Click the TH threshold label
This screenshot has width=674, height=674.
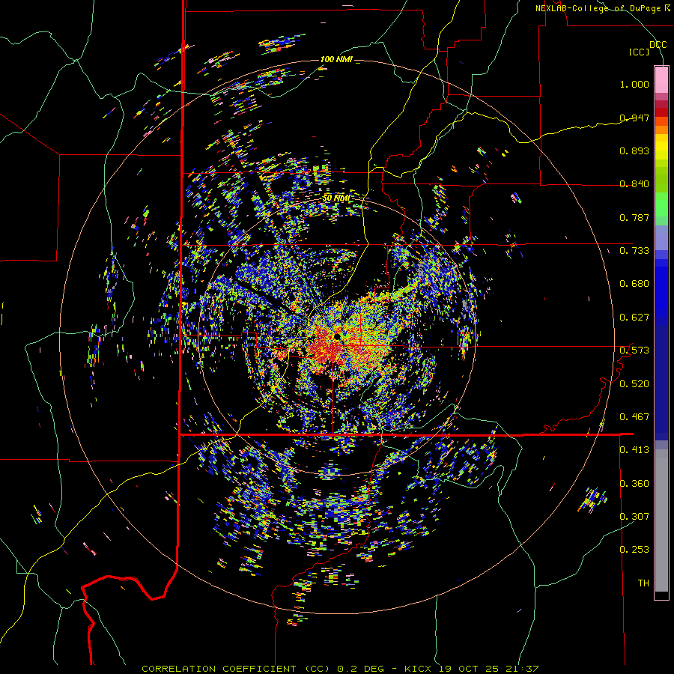(643, 583)
